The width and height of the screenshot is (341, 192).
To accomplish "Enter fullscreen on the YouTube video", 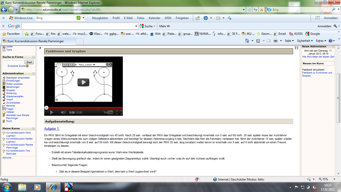I will [x=119, y=112].
